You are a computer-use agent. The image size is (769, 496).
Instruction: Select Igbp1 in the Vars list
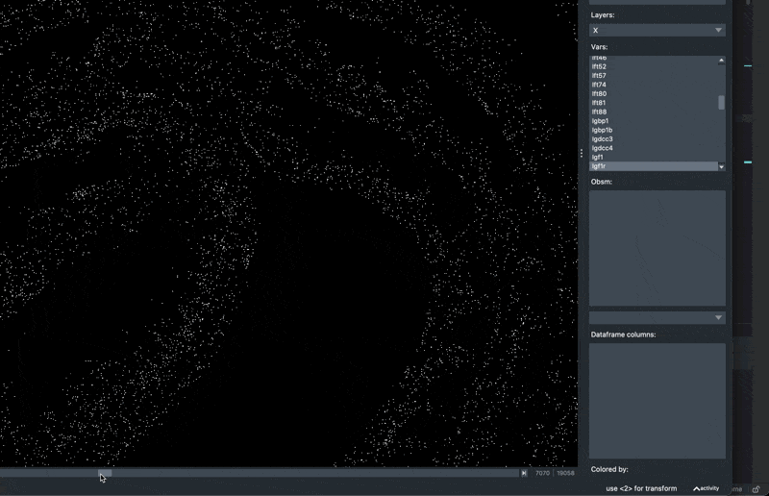coord(654,121)
